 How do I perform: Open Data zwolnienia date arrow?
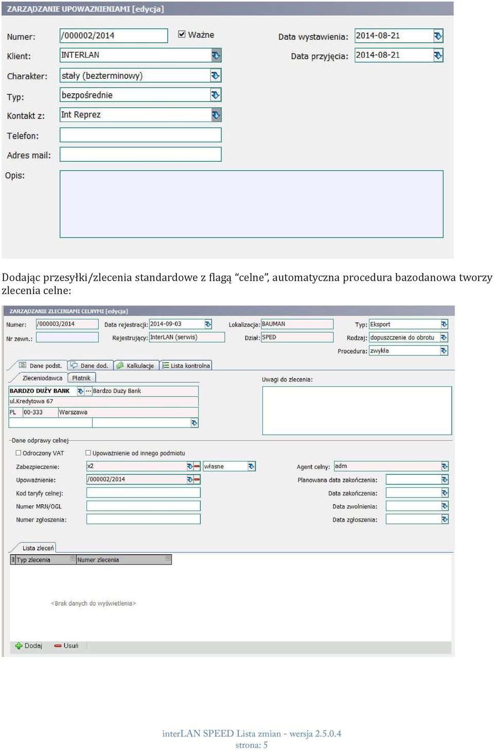445,506
